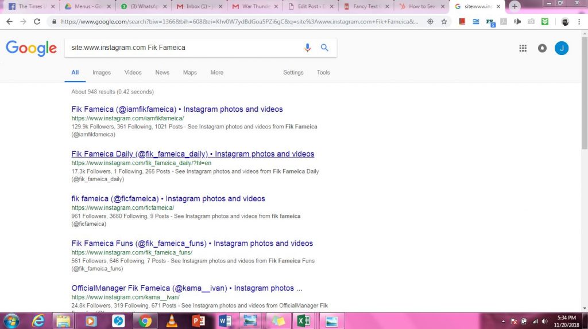Click the Google logo
Image resolution: width=588 pixels, height=329 pixels.
[x=31, y=48]
